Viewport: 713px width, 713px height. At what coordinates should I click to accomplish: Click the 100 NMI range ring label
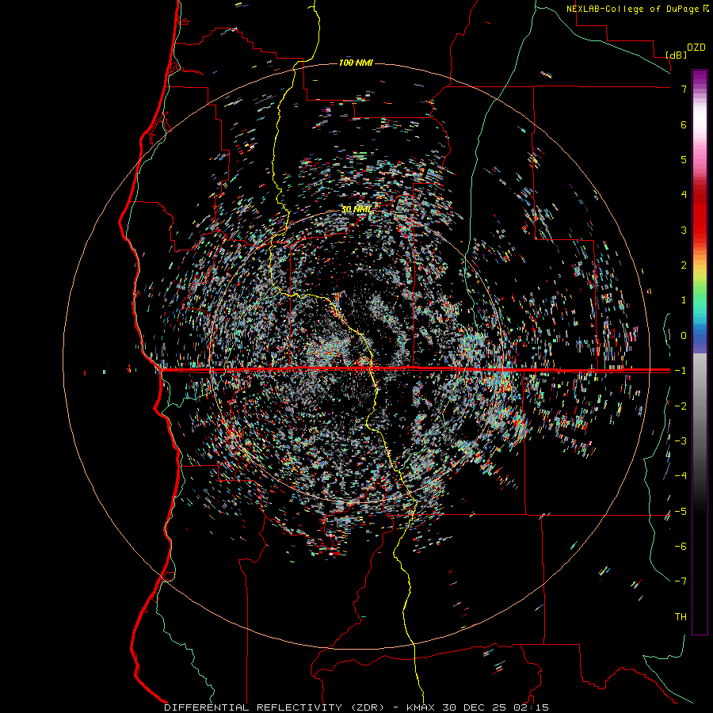(356, 63)
